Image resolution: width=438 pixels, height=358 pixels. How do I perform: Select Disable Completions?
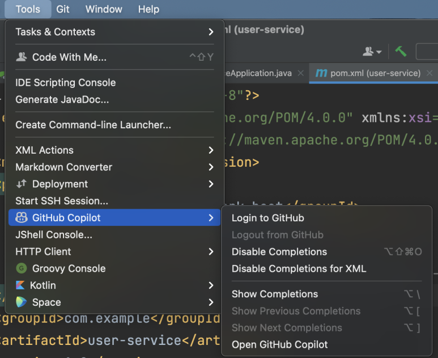326,252
